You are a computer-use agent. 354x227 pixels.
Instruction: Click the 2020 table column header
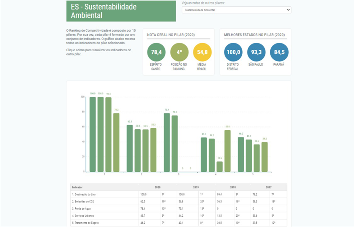[x=157, y=187]
